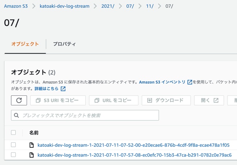Sort by the 名前 column header
The width and height of the screenshot is (237, 165).
tap(34, 133)
